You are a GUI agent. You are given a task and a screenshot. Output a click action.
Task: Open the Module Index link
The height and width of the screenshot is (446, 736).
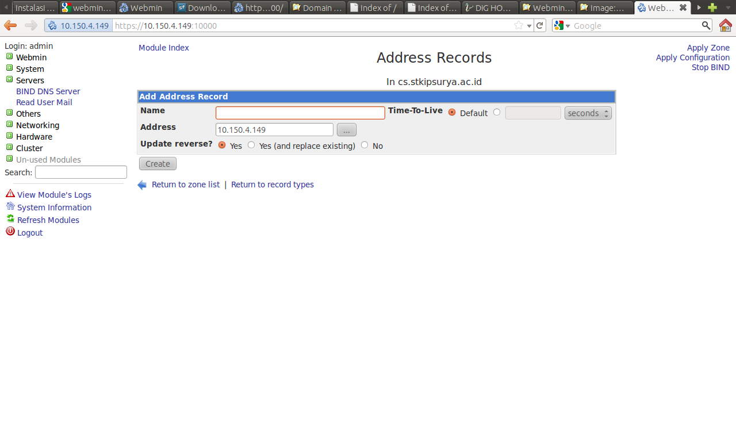click(164, 48)
